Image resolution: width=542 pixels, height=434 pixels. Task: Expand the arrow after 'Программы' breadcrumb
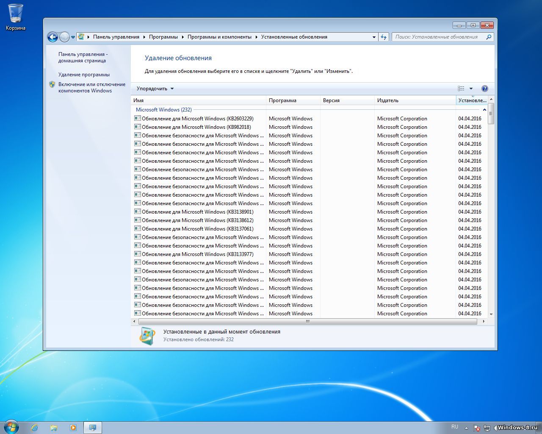click(x=183, y=37)
